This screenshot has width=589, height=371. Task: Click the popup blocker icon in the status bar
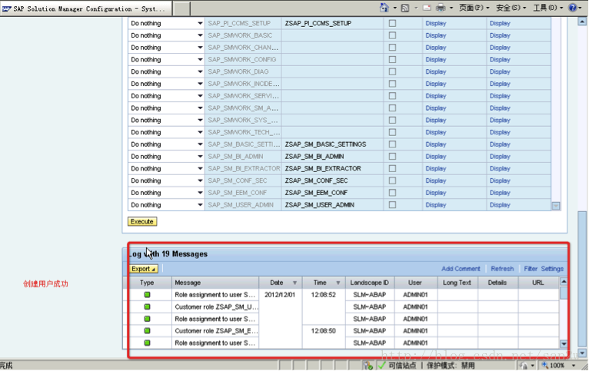(368, 366)
